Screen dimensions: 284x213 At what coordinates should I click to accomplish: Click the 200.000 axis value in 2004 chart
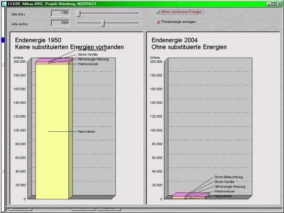tap(156, 62)
